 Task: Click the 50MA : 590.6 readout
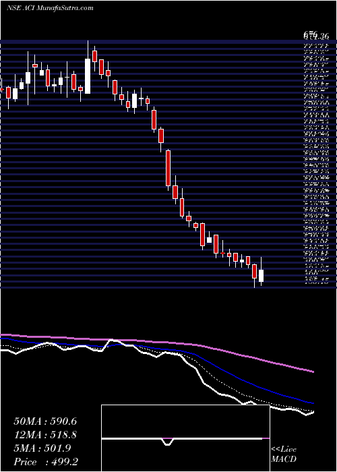45,421
